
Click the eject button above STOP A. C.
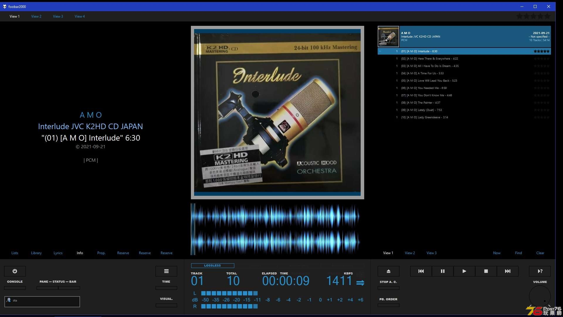[x=389, y=271]
